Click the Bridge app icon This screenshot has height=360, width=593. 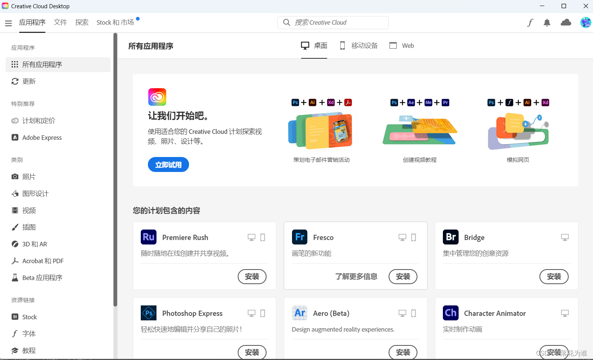(451, 237)
